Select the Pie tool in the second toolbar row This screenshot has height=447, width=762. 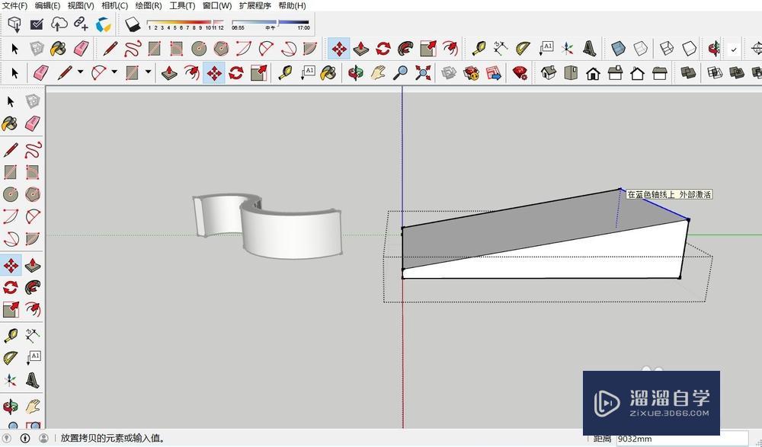pyautogui.click(x=309, y=49)
